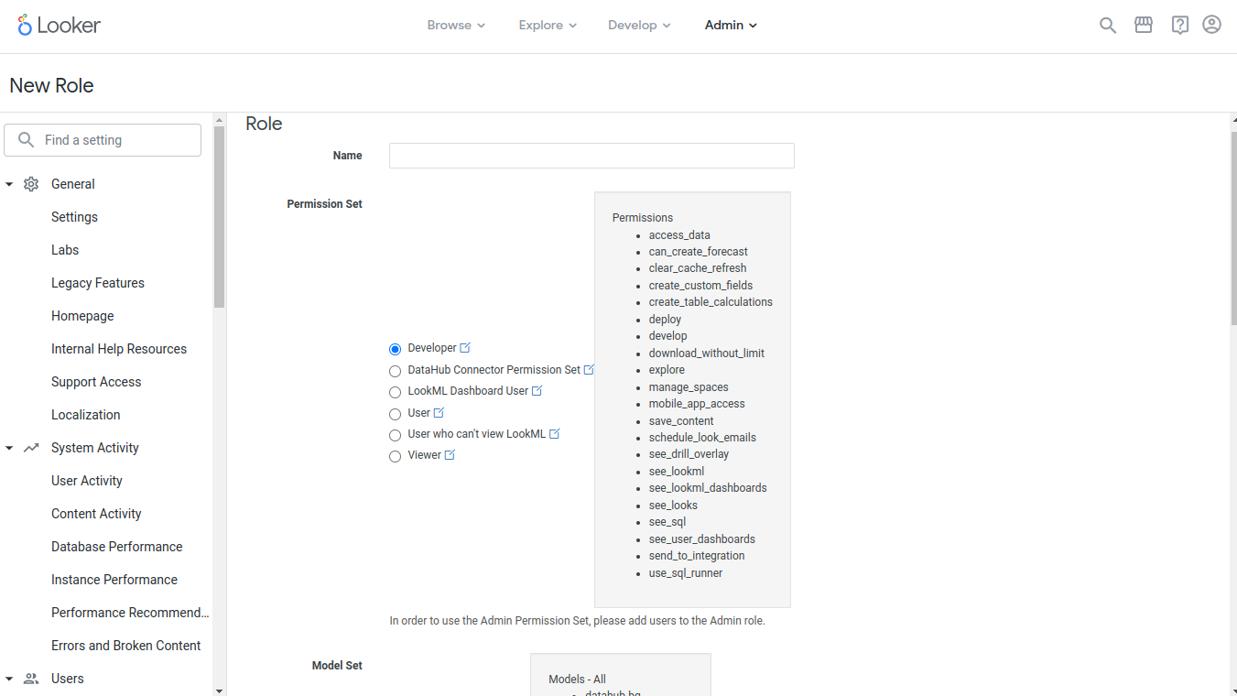
Task: Click the General gear icon in sidebar
Action: [31, 184]
